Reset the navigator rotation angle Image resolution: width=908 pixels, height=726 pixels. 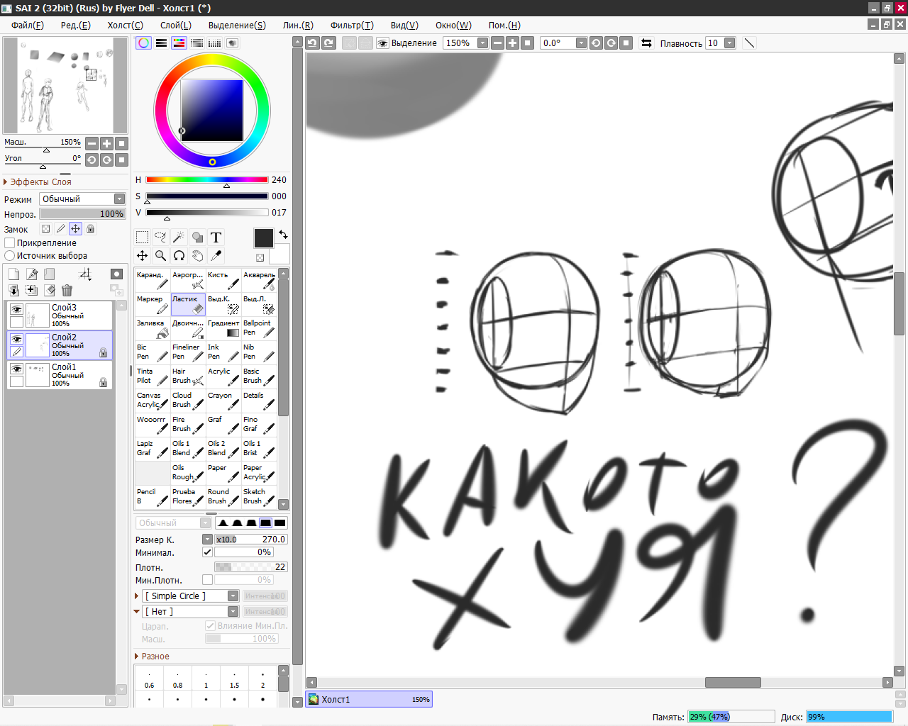[x=121, y=160]
